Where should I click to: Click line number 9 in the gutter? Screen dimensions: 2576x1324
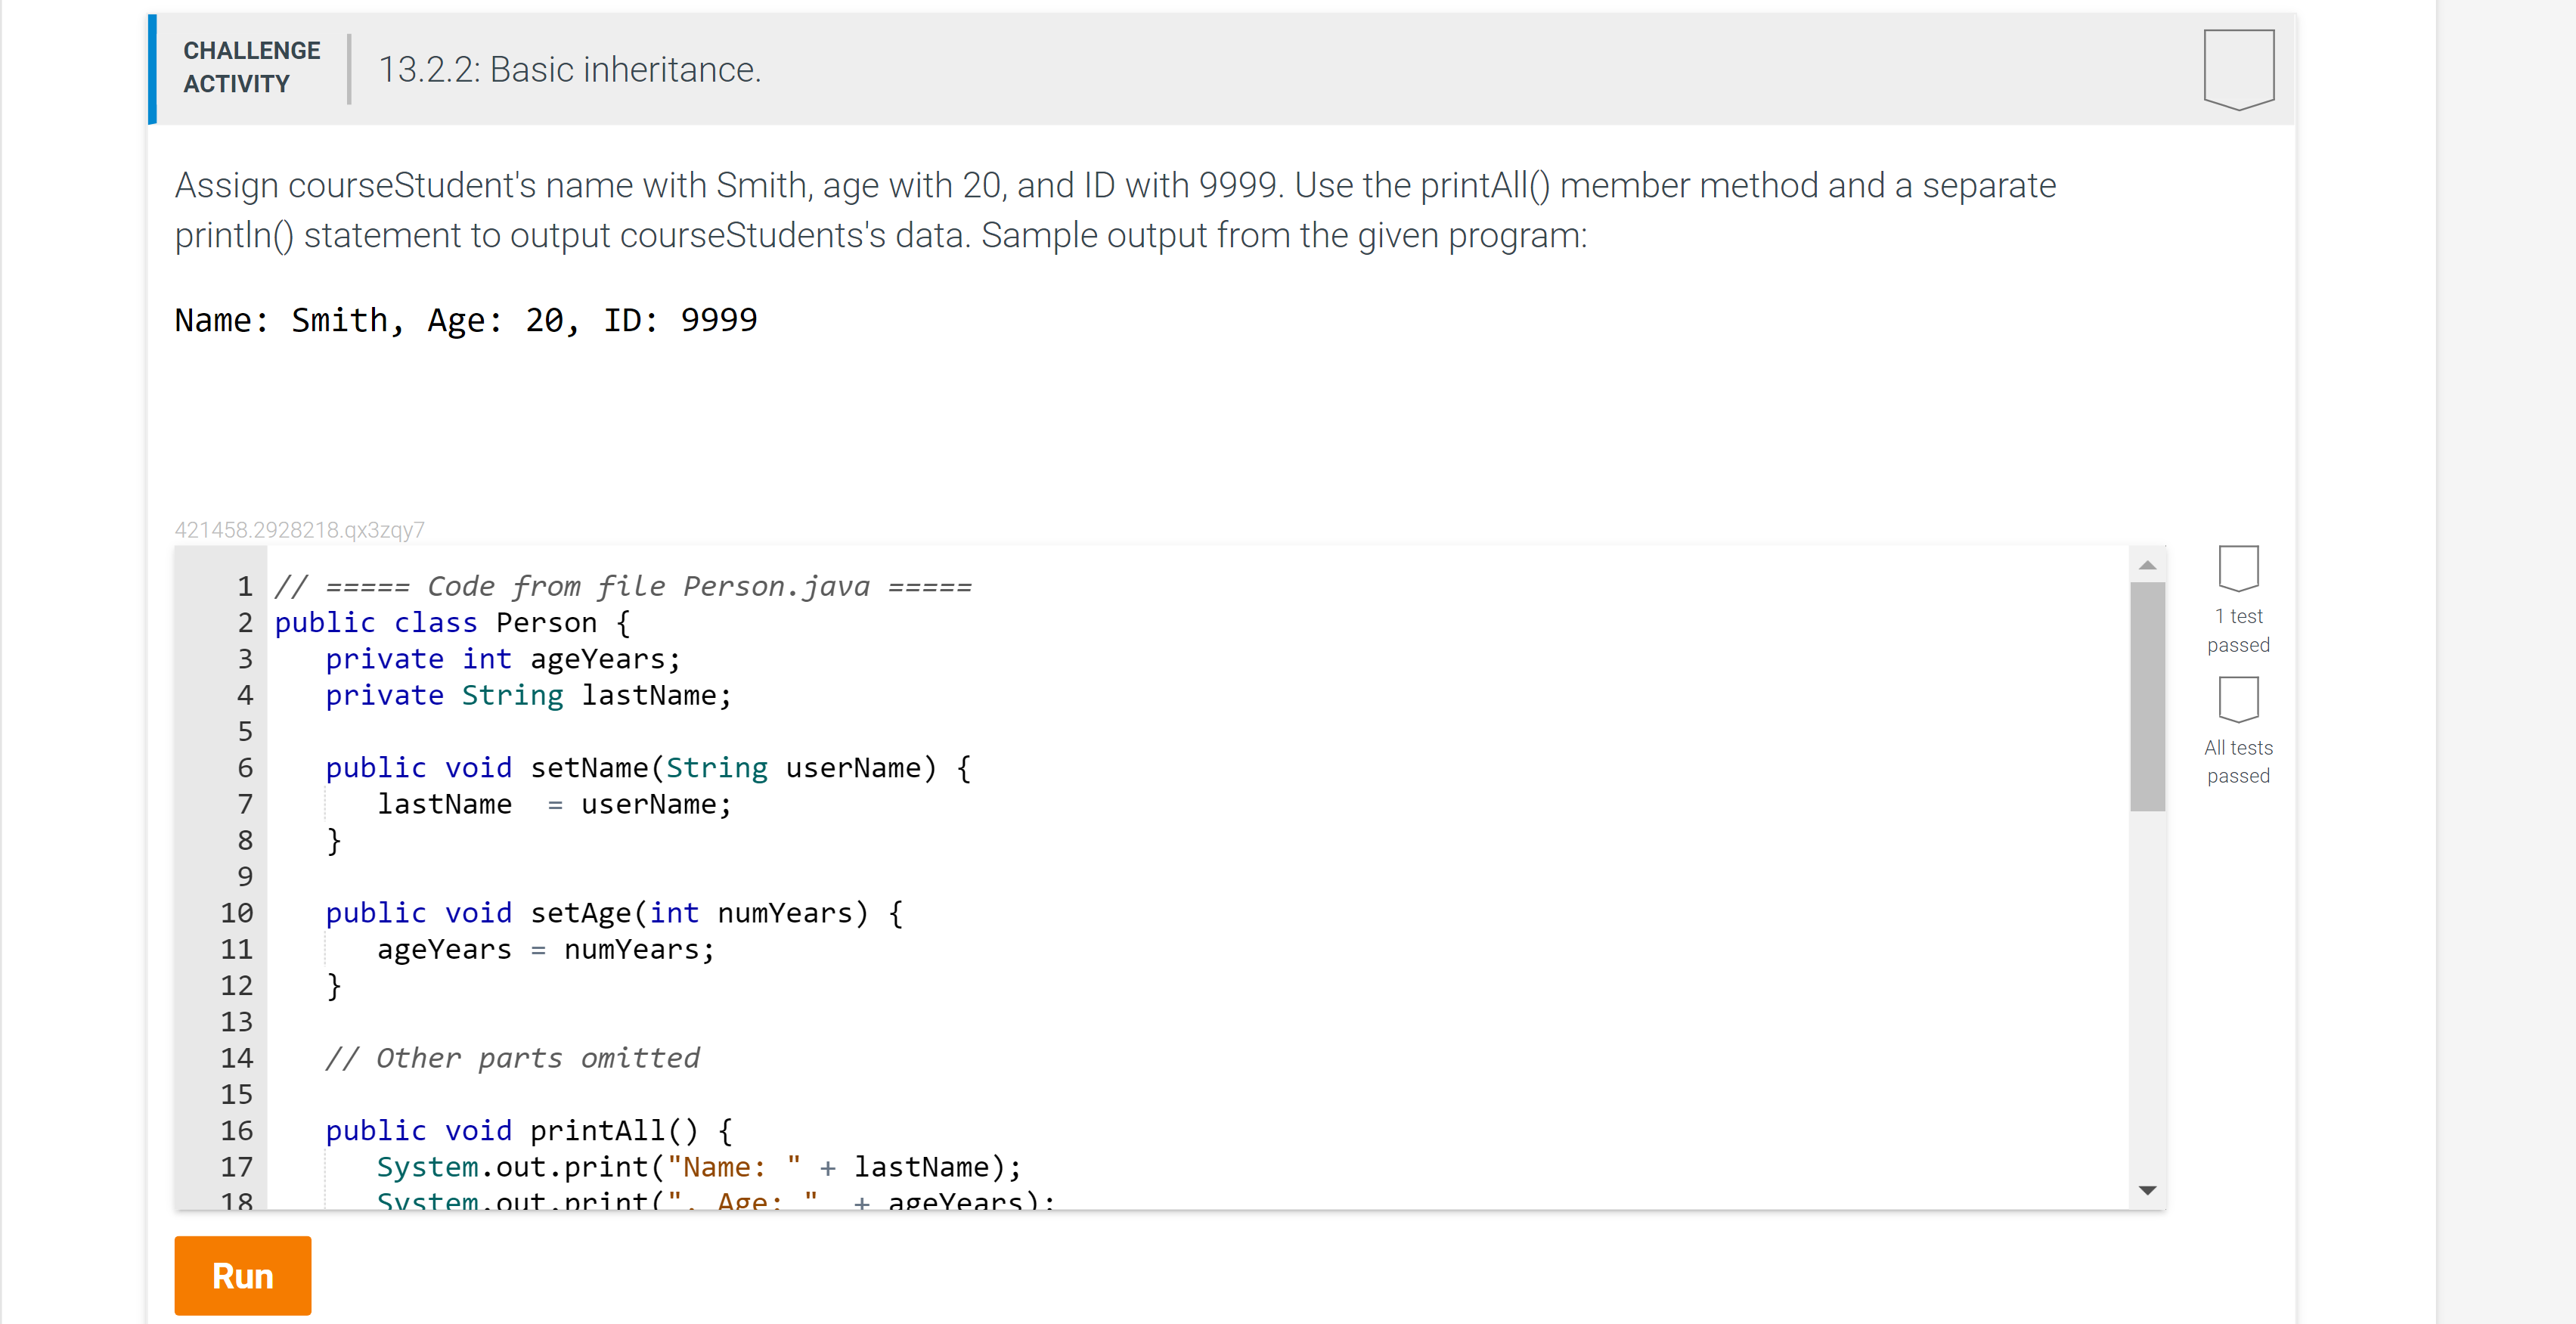(x=245, y=877)
